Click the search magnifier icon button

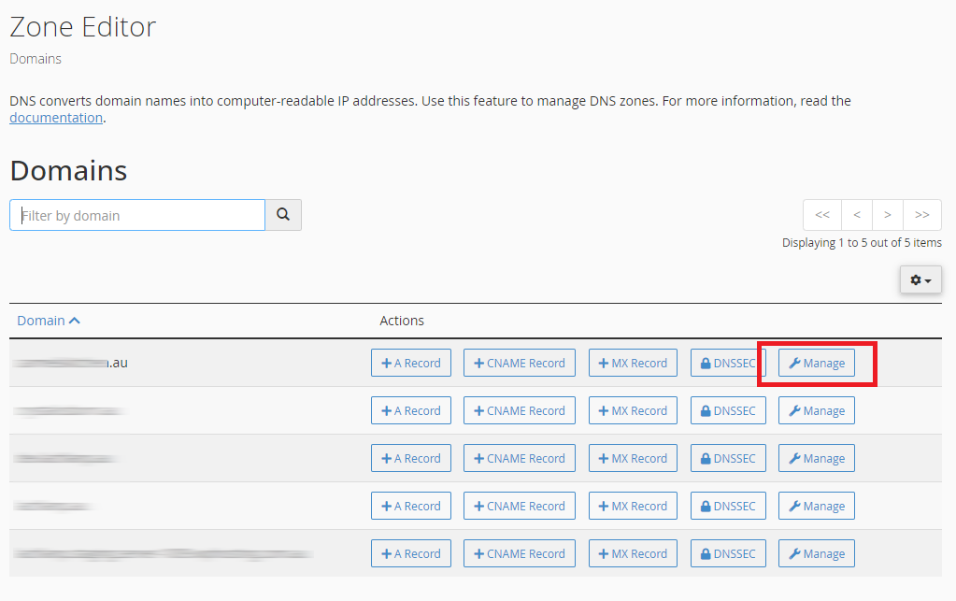click(x=283, y=215)
